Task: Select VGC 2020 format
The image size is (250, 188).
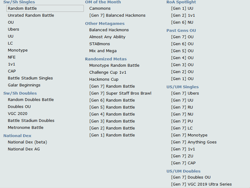Action: coord(18,113)
